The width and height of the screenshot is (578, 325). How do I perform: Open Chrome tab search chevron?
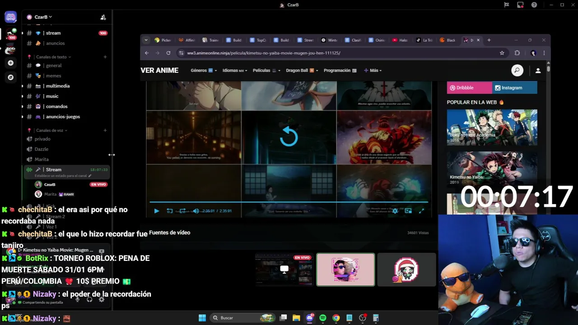click(146, 40)
